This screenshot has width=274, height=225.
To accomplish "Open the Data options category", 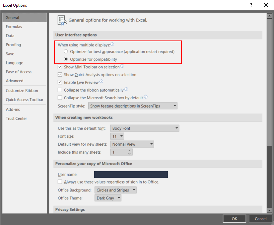I will (25, 36).
